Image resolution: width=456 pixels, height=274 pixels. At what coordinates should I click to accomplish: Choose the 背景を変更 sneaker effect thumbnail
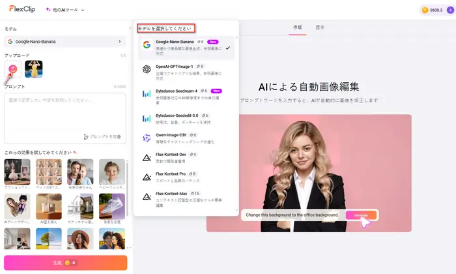pyautogui.click(x=112, y=206)
